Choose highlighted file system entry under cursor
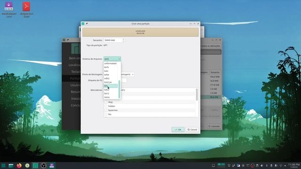The height and width of the screenshot is (169, 301). (x=111, y=86)
